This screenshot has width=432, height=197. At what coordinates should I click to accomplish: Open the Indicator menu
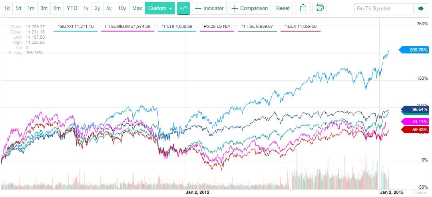pos(209,8)
